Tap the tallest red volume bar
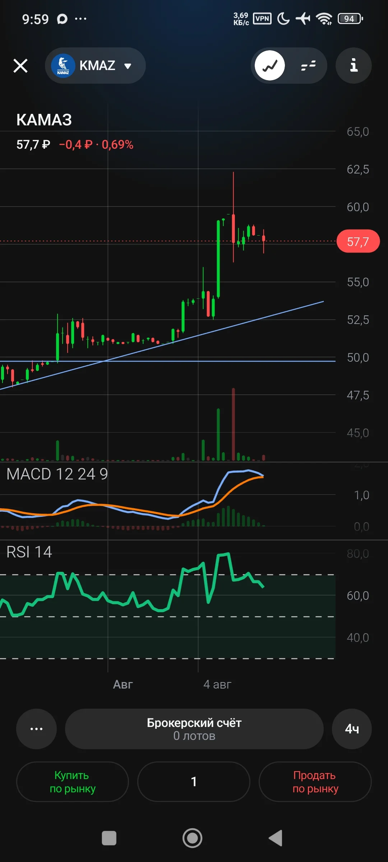The height and width of the screenshot is (862, 388). pyautogui.click(x=234, y=424)
